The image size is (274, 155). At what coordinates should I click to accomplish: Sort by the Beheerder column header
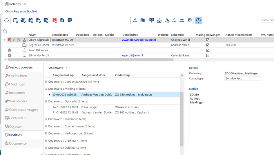(177, 35)
